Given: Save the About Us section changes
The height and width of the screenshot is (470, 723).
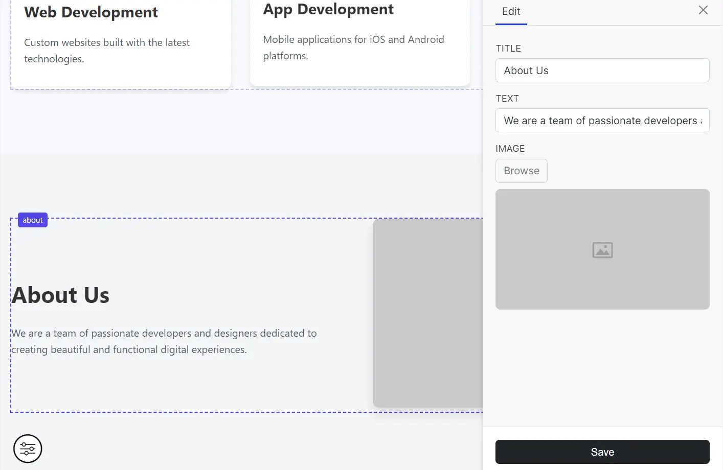Looking at the screenshot, I should click(602, 452).
